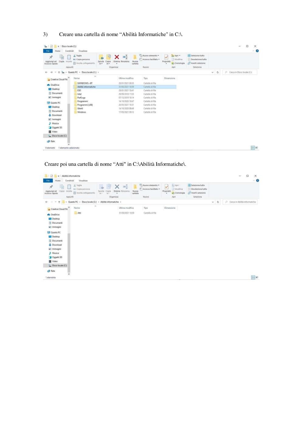Open Apri dropdown in Disco locale (C:) window
Image resolution: width=304 pixels, height=429 pixels.
pos(176,56)
